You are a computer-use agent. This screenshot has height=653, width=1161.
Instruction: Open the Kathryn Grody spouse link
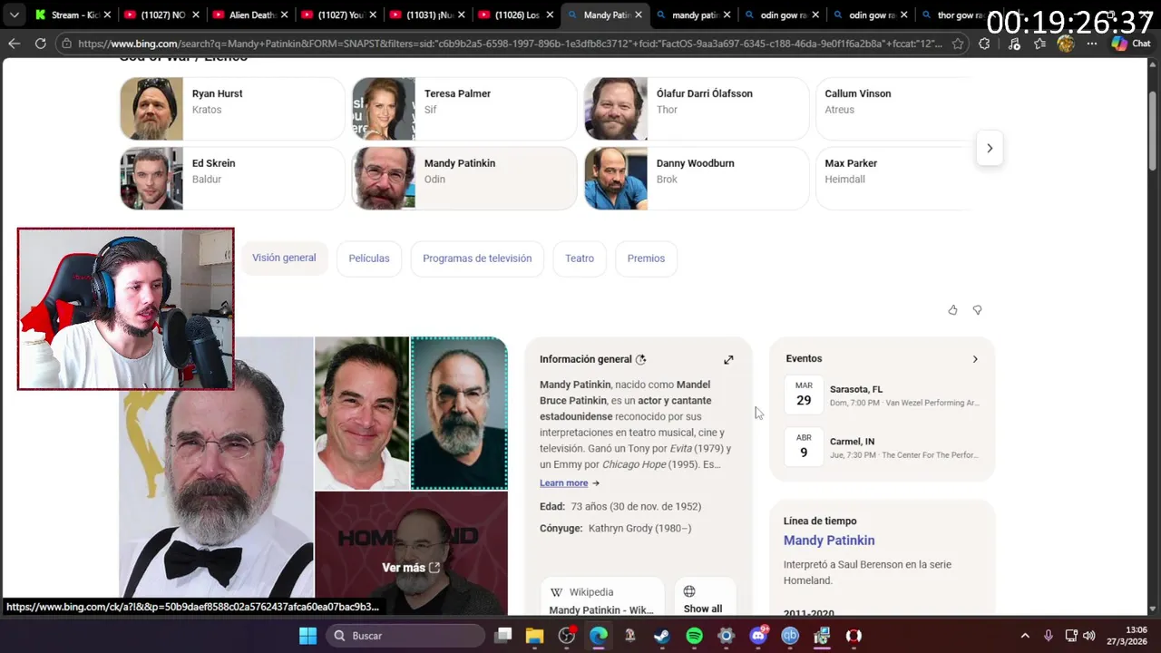[639, 528]
